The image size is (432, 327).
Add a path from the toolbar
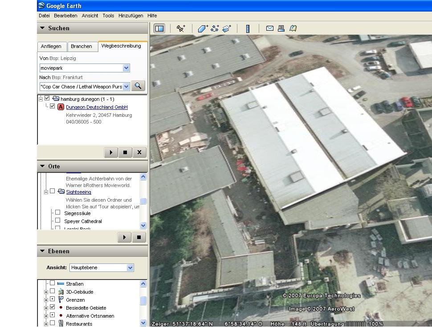coord(215,28)
